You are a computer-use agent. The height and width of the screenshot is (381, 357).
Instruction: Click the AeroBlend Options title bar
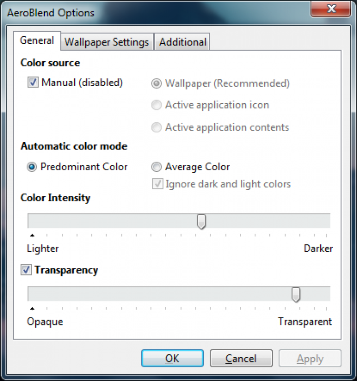pos(143,12)
